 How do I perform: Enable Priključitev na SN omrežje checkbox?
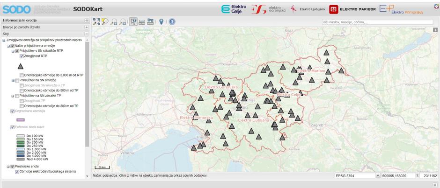coord(17,80)
